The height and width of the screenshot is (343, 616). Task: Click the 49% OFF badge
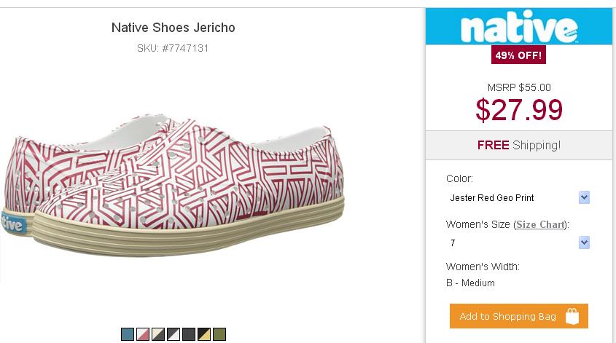tap(519, 55)
